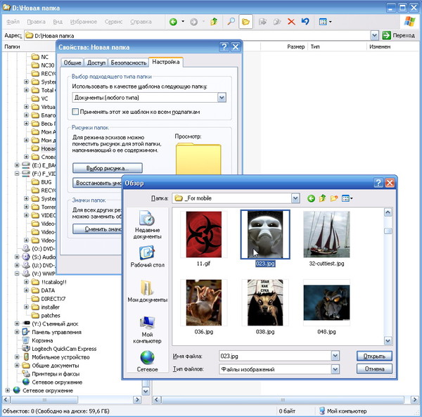422x417 pixels.
Task: Open Search from Explorer toolbar
Action: 231,22
